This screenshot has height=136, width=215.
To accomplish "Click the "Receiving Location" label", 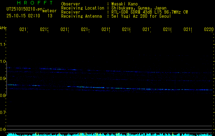I will point(83,8).
